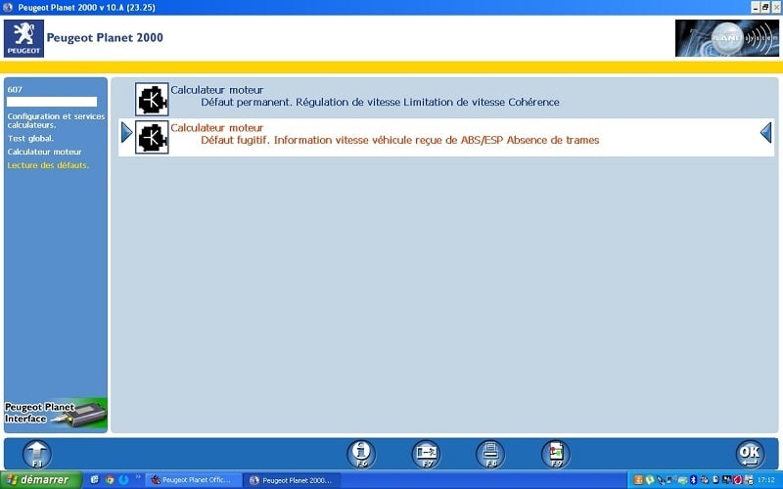This screenshot has height=489, width=783.
Task: Click the left-pointing arrow at selected row end
Action: [766, 133]
